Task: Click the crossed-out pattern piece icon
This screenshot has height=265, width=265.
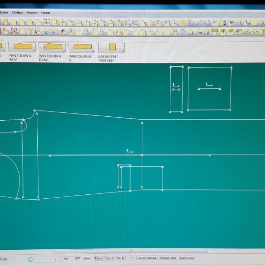Action: pos(6,22)
